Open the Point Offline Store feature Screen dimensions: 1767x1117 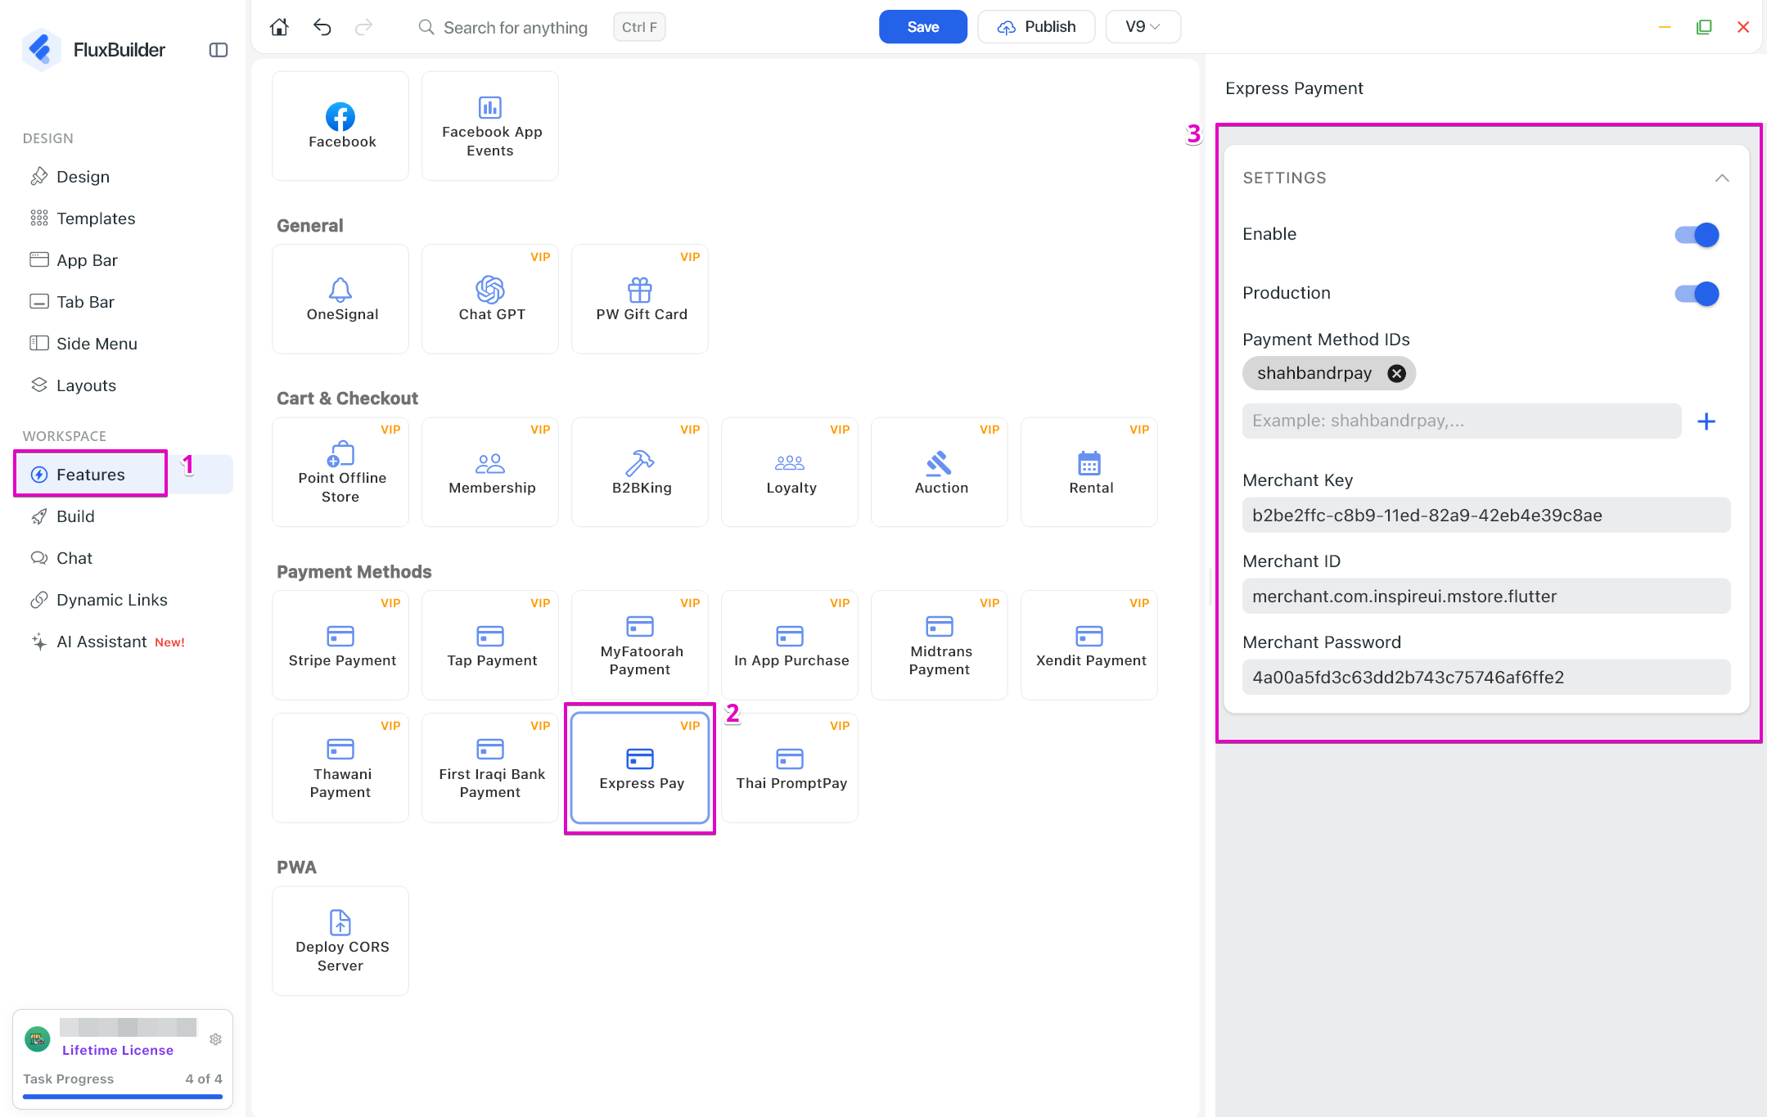click(x=340, y=472)
